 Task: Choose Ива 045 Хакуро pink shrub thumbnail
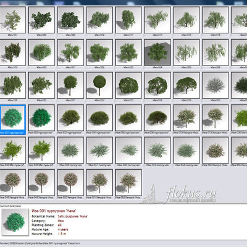point(216,150)
